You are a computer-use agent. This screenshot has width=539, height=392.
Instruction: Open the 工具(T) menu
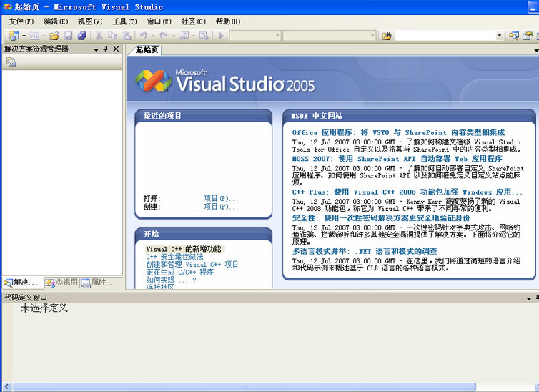tap(124, 21)
